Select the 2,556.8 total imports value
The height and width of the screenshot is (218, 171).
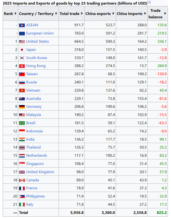140,213
